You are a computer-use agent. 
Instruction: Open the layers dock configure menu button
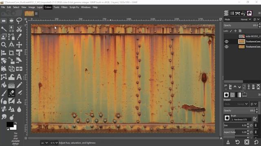[259, 13]
